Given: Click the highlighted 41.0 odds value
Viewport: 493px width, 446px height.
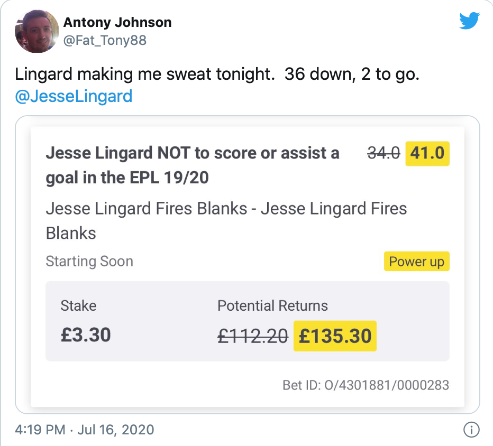Looking at the screenshot, I should click(427, 153).
